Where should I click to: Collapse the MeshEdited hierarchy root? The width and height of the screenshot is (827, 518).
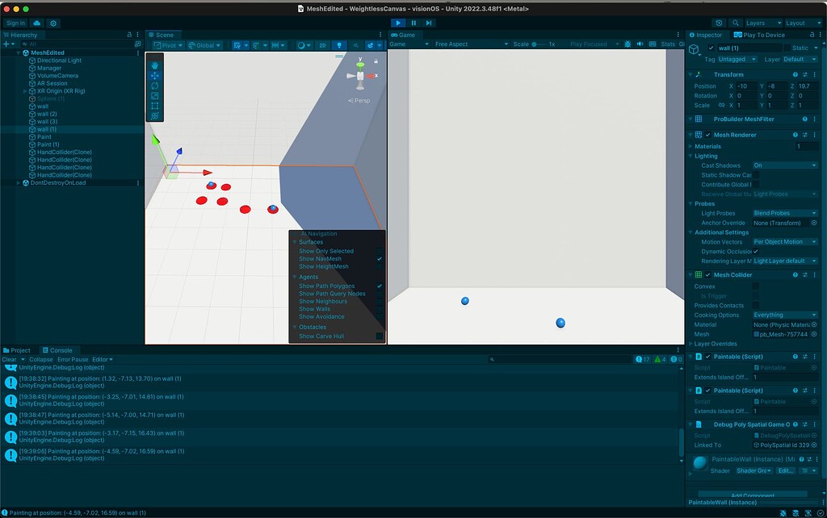tap(18, 52)
